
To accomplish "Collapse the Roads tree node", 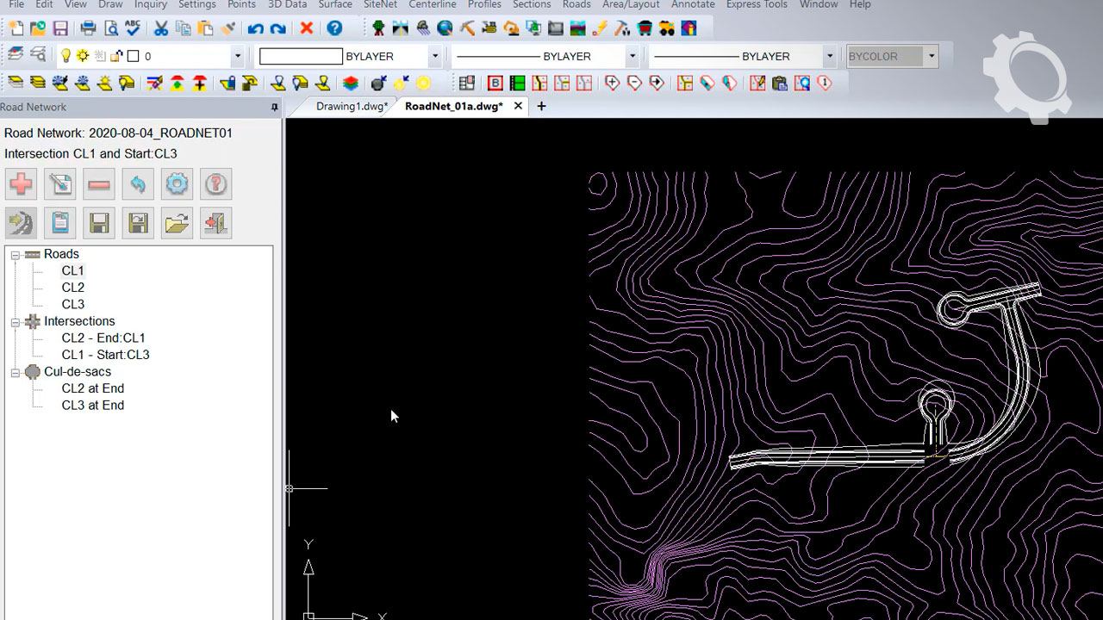I will tap(16, 255).
